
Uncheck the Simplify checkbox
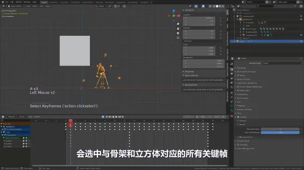click(x=238, y=117)
